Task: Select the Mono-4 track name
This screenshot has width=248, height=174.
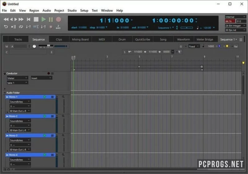Action: click(x=13, y=155)
